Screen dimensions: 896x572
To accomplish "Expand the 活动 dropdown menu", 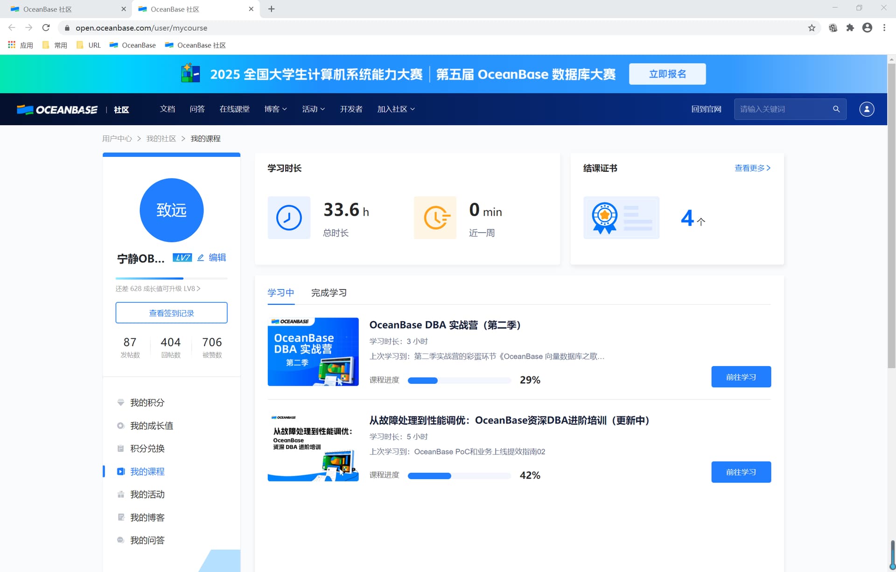I will pos(313,109).
